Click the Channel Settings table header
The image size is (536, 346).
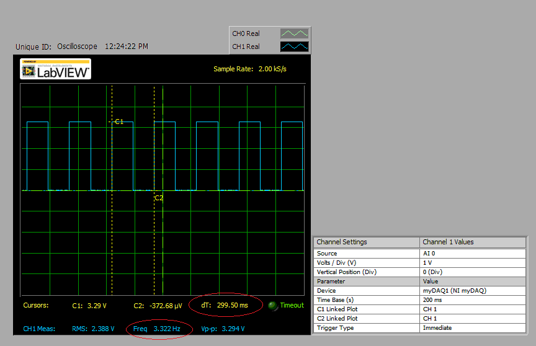367,242
